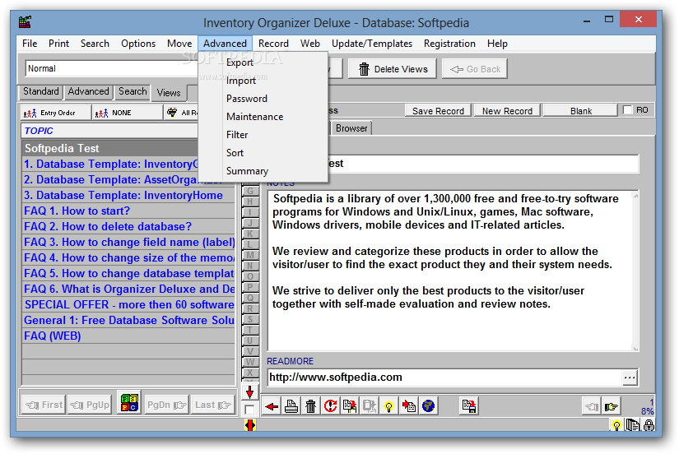The image size is (679, 454).
Task: Select Password in the open menu
Action: 246,99
